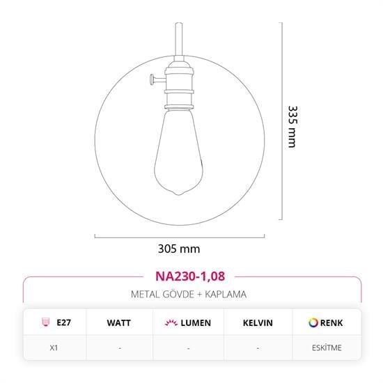Click the E27 column header label
The image size is (383, 383).
pyautogui.click(x=64, y=322)
